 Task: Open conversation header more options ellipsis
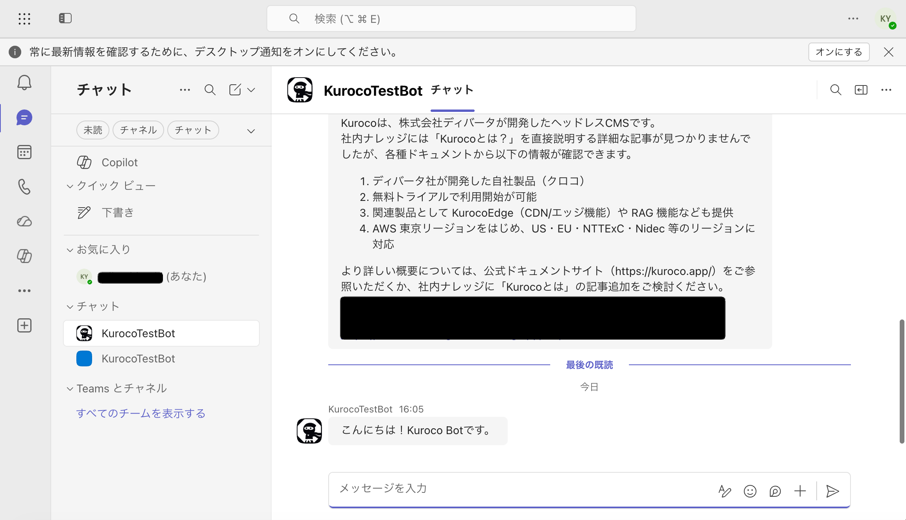pos(886,90)
